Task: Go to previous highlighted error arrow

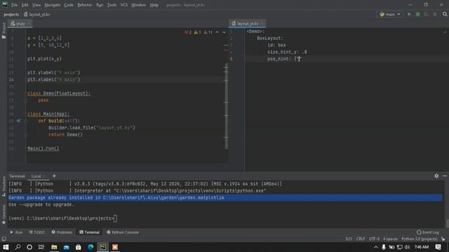Action: point(217,32)
